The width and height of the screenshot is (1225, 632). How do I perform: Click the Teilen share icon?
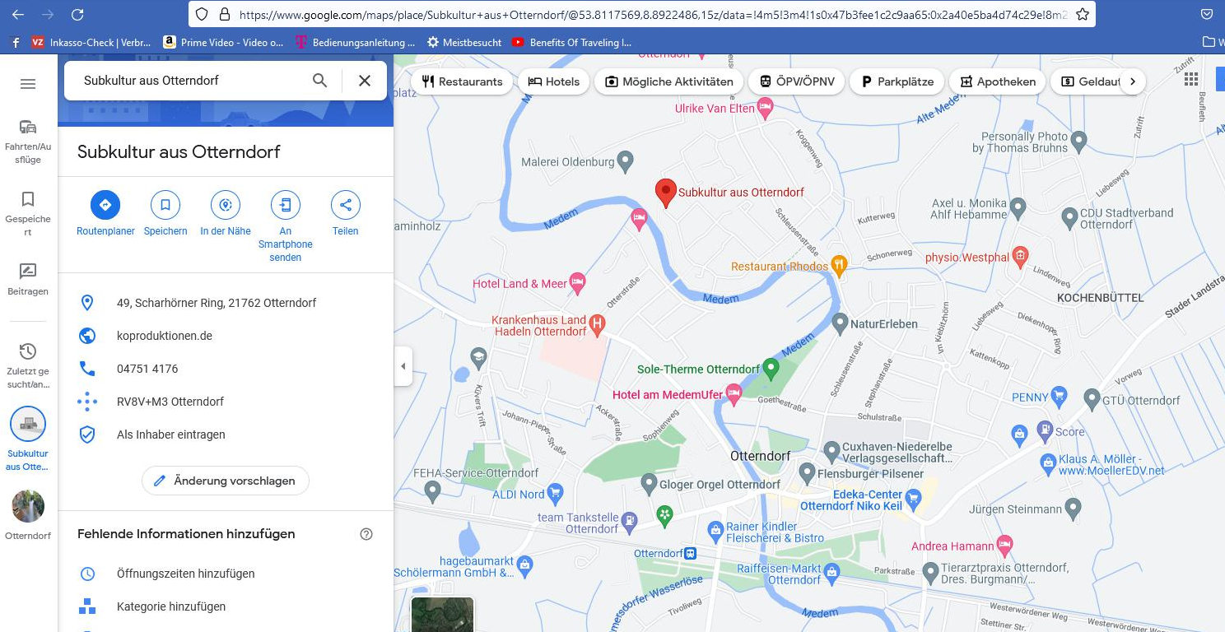[346, 205]
